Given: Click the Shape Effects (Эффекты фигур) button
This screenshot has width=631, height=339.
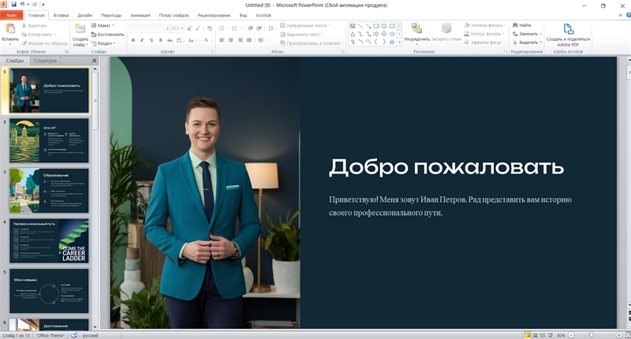Looking at the screenshot, I should coord(484,43).
